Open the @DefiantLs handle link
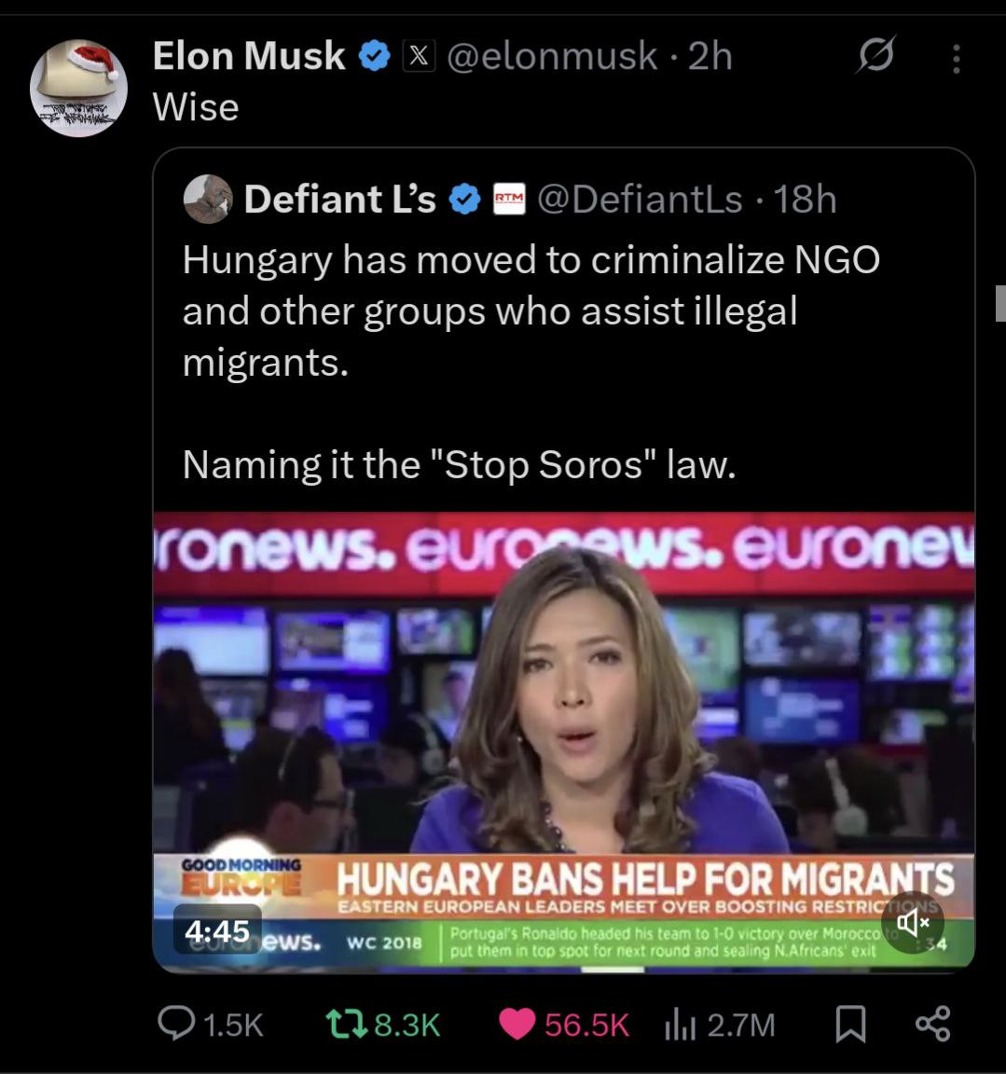1006x1074 pixels. tap(640, 200)
